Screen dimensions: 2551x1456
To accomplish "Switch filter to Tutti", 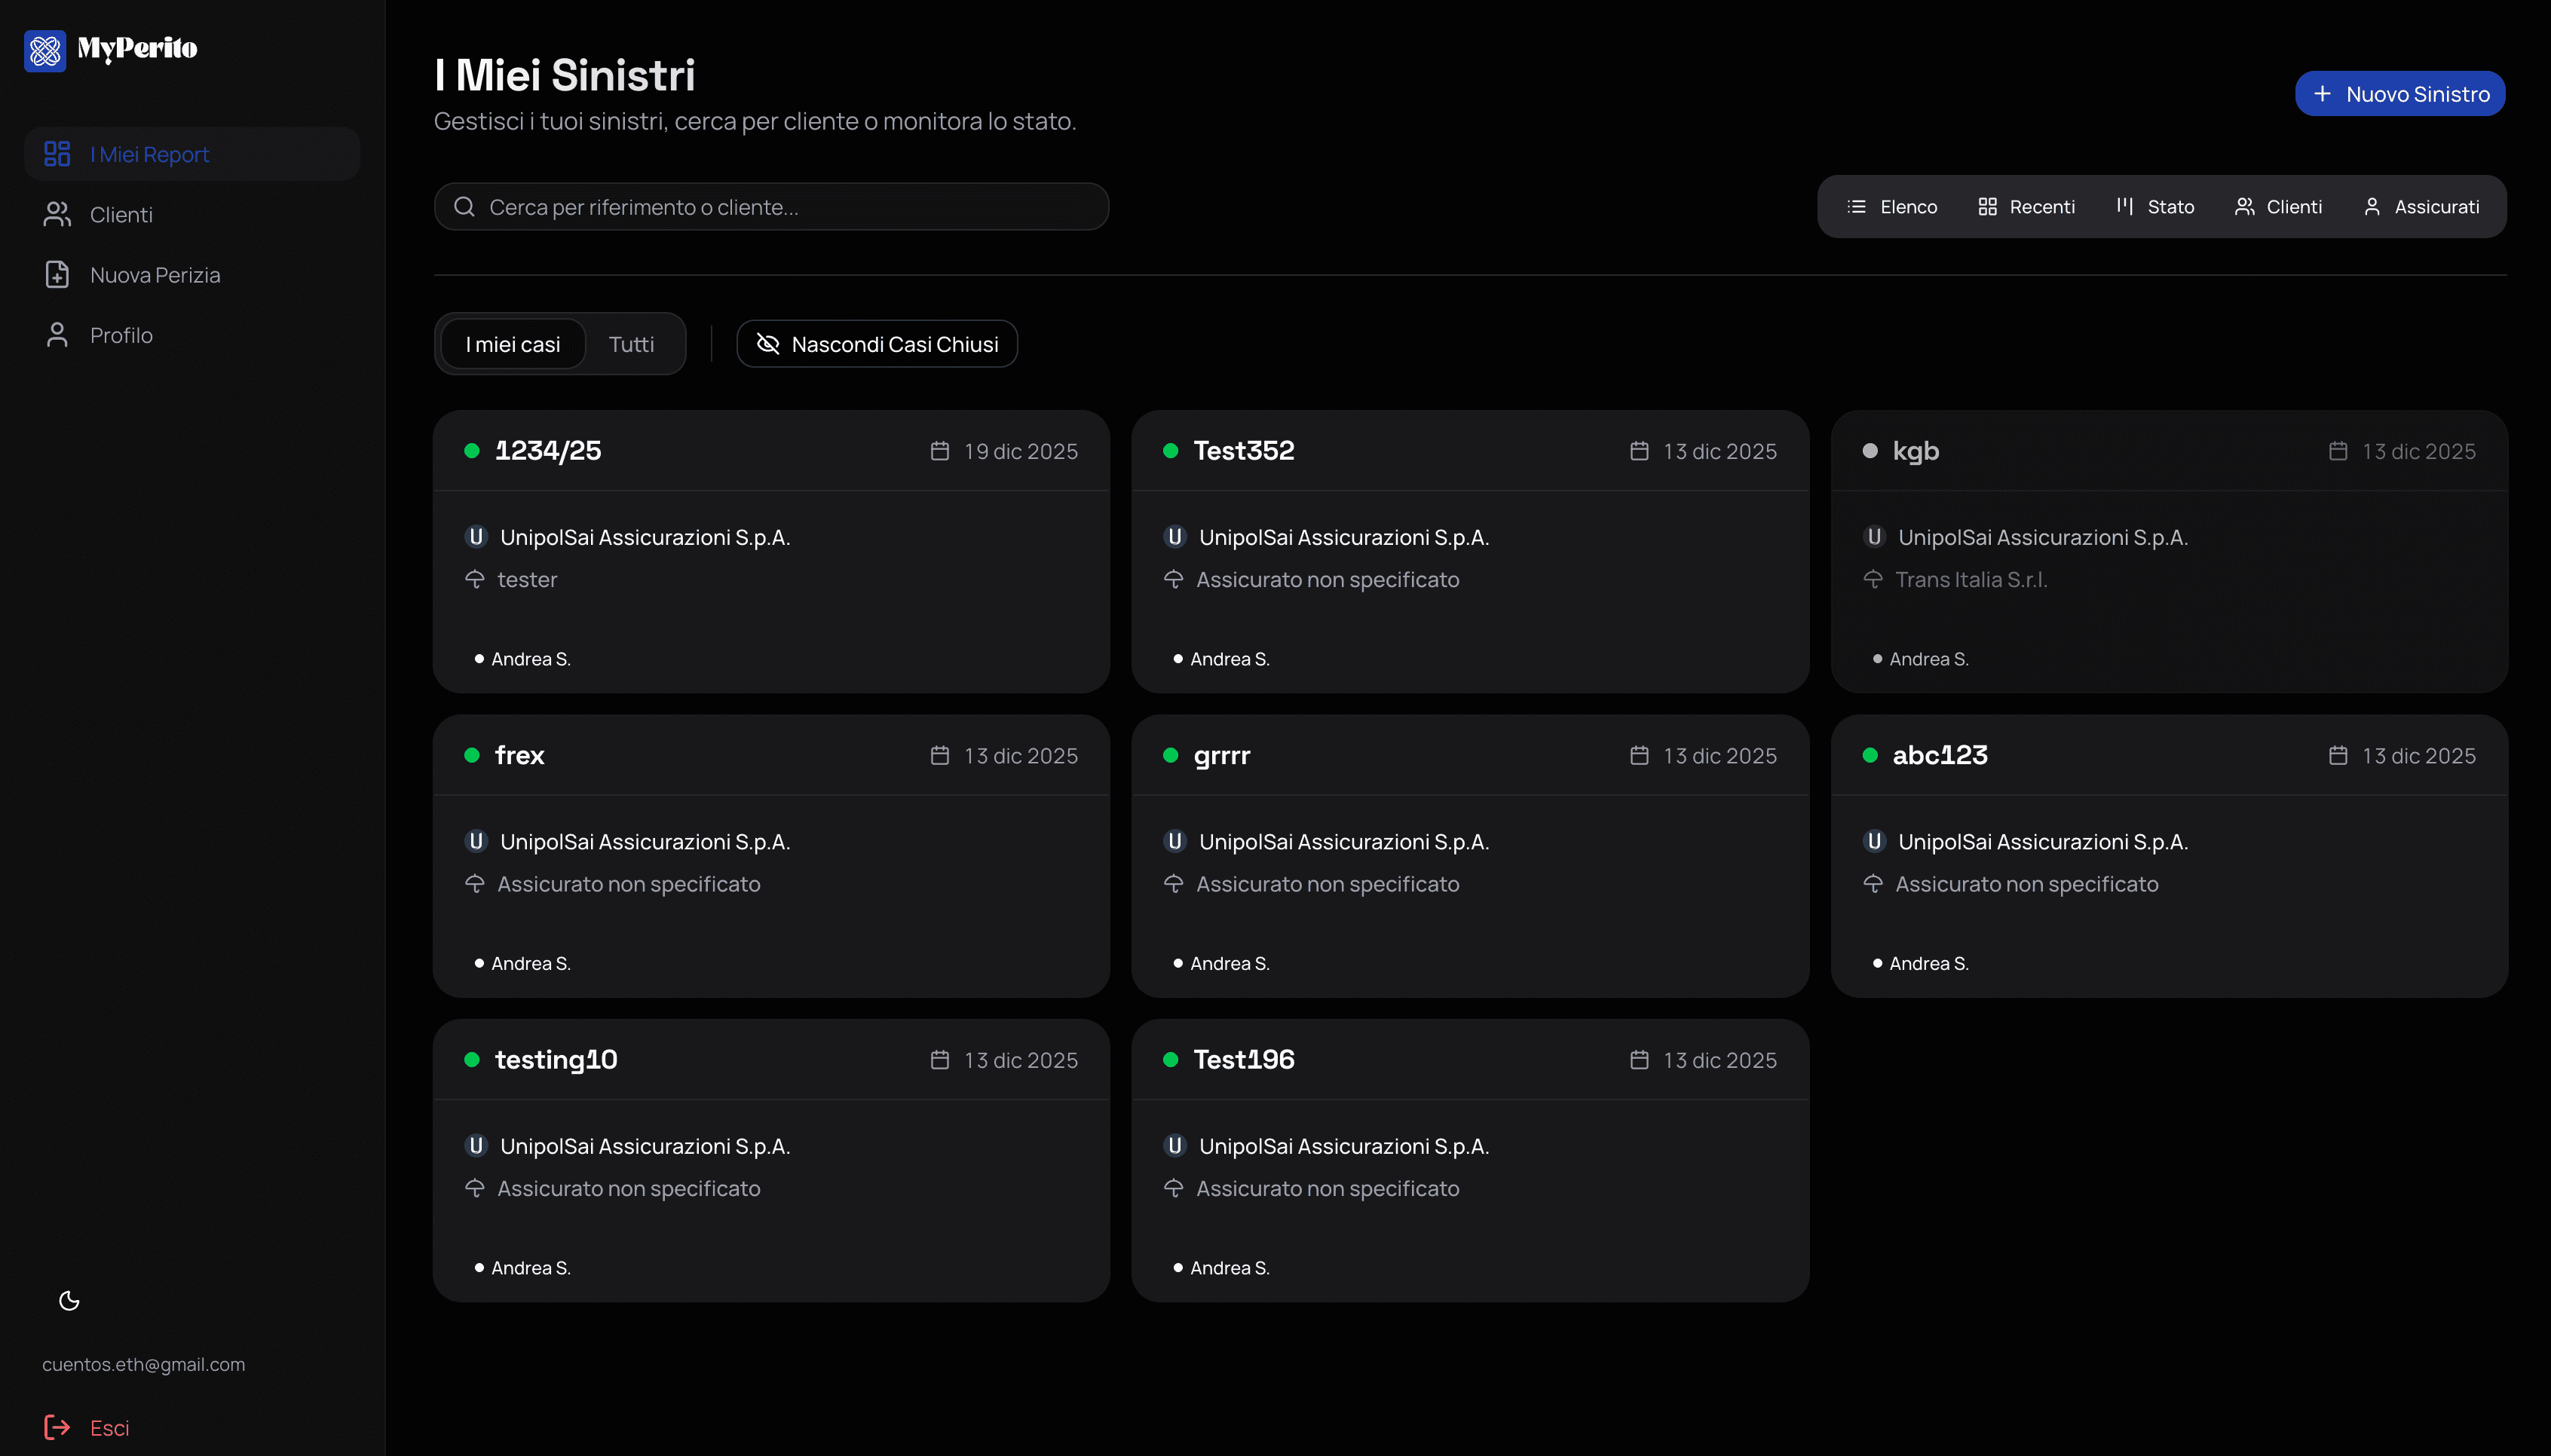I will tap(631, 344).
